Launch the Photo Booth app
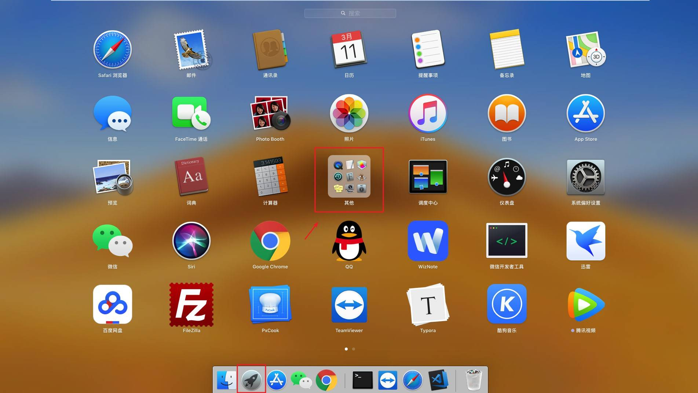Image resolution: width=698 pixels, height=393 pixels. pyautogui.click(x=270, y=113)
